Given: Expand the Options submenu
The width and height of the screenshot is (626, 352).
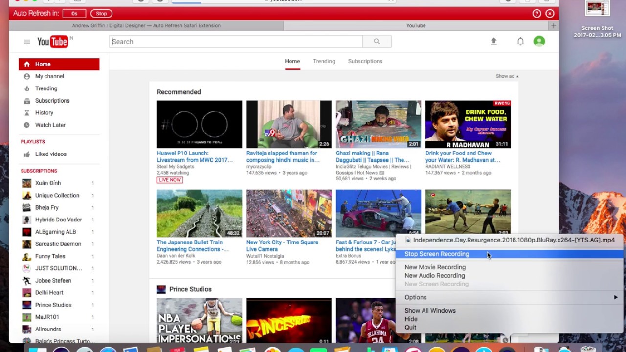Looking at the screenshot, I should click(x=509, y=297).
